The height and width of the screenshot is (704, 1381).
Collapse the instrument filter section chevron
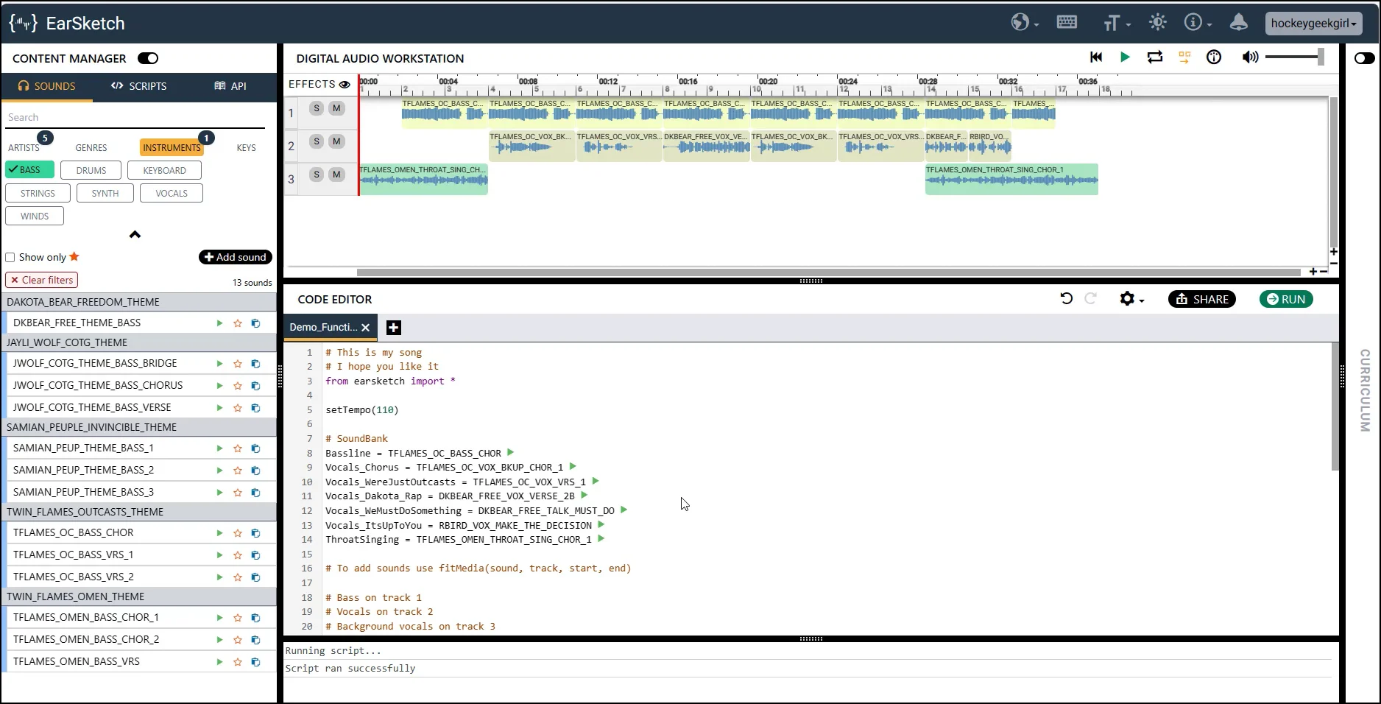[135, 234]
